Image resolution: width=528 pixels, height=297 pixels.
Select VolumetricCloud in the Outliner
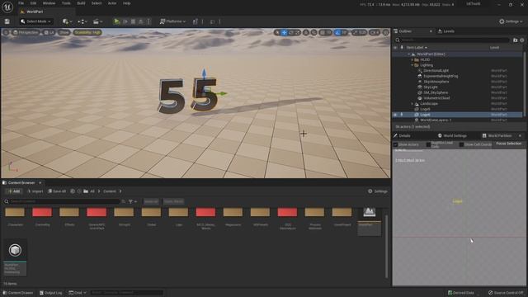436,98
